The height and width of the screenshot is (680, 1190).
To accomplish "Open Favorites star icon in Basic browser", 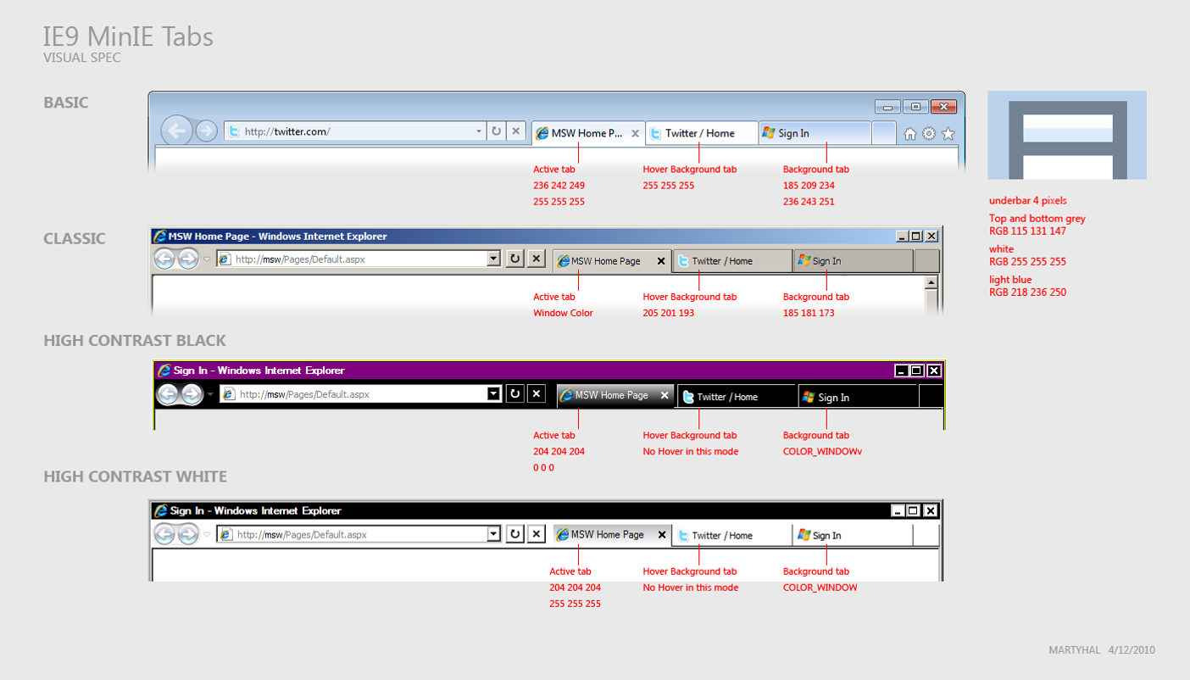I will click(x=948, y=133).
